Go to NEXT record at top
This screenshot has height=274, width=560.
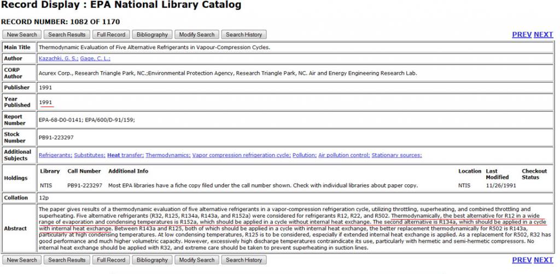click(x=544, y=34)
